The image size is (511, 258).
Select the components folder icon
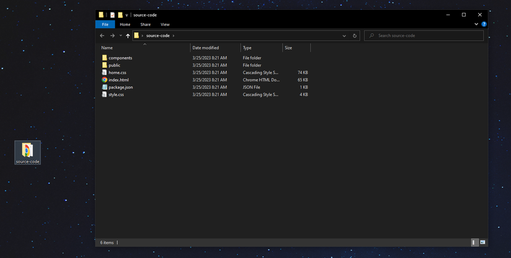point(104,58)
